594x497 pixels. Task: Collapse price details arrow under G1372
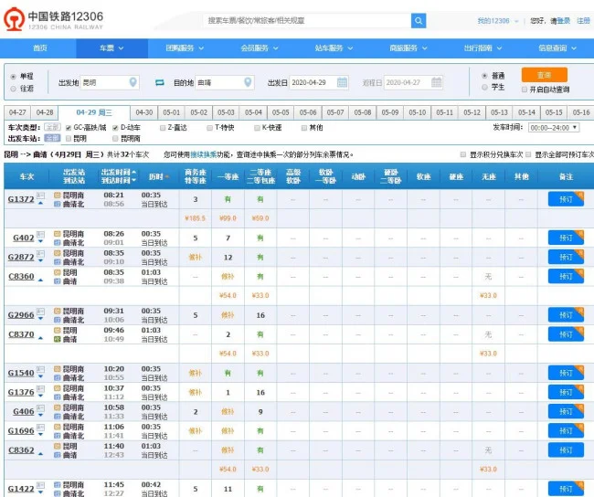click(40, 204)
